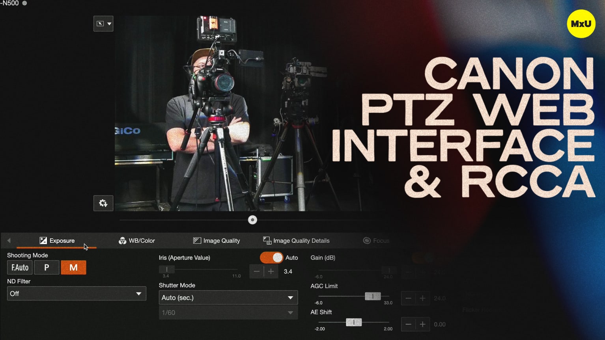Screen dimensions: 605x340
Task: Select M shooting mode
Action: [x=73, y=267]
